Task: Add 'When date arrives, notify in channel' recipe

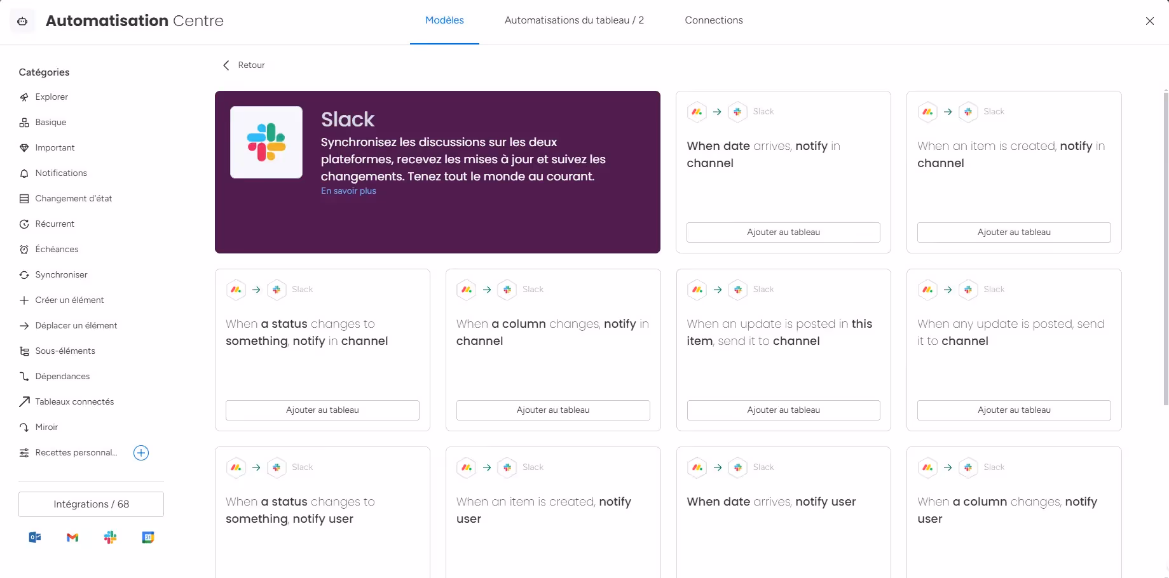Action: 783,232
